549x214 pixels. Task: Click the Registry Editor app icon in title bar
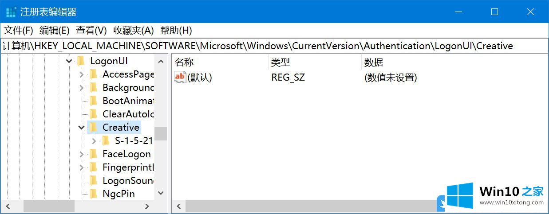(11, 12)
